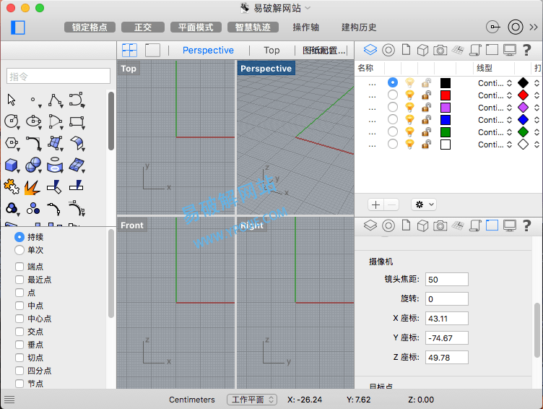The image size is (543, 409).
Task: Switch to four-viewport layout icon
Action: pos(129,51)
